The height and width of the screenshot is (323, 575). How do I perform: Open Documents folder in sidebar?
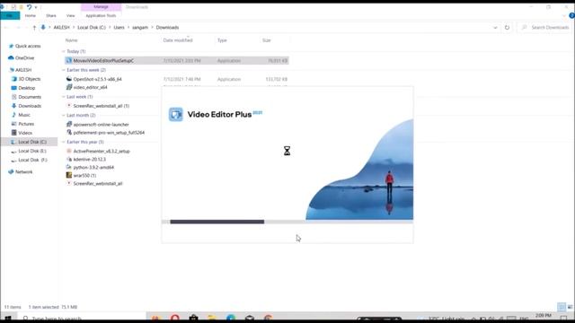coord(26,97)
